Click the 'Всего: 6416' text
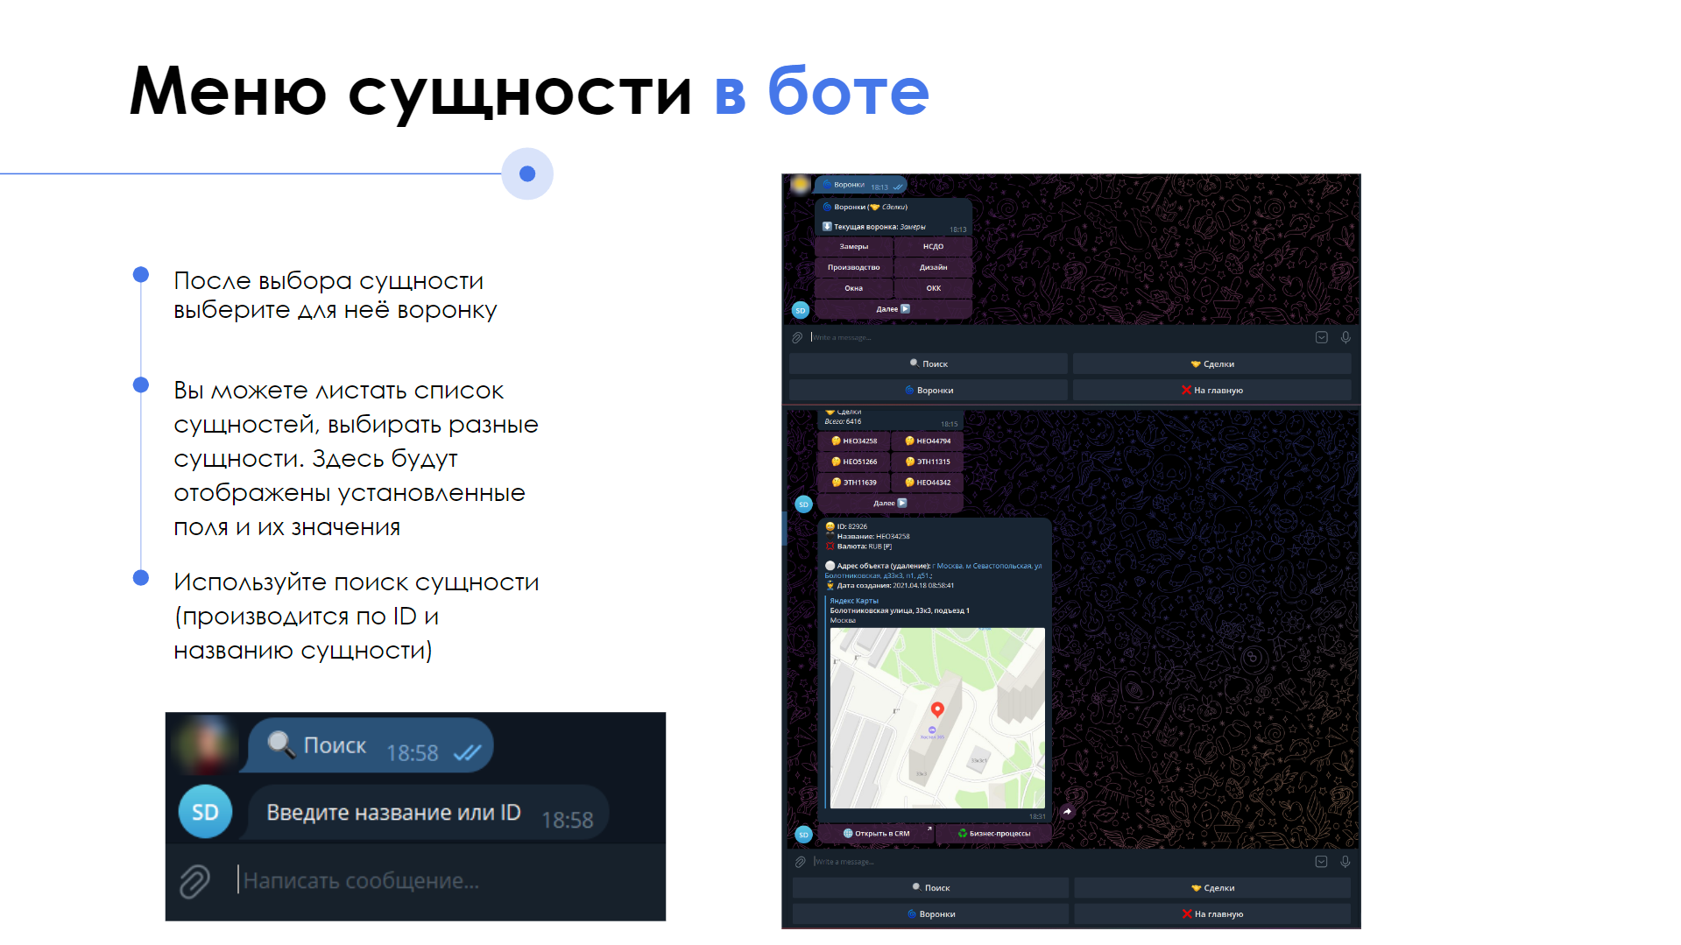Viewport: 1681px width, 945px height. [843, 422]
